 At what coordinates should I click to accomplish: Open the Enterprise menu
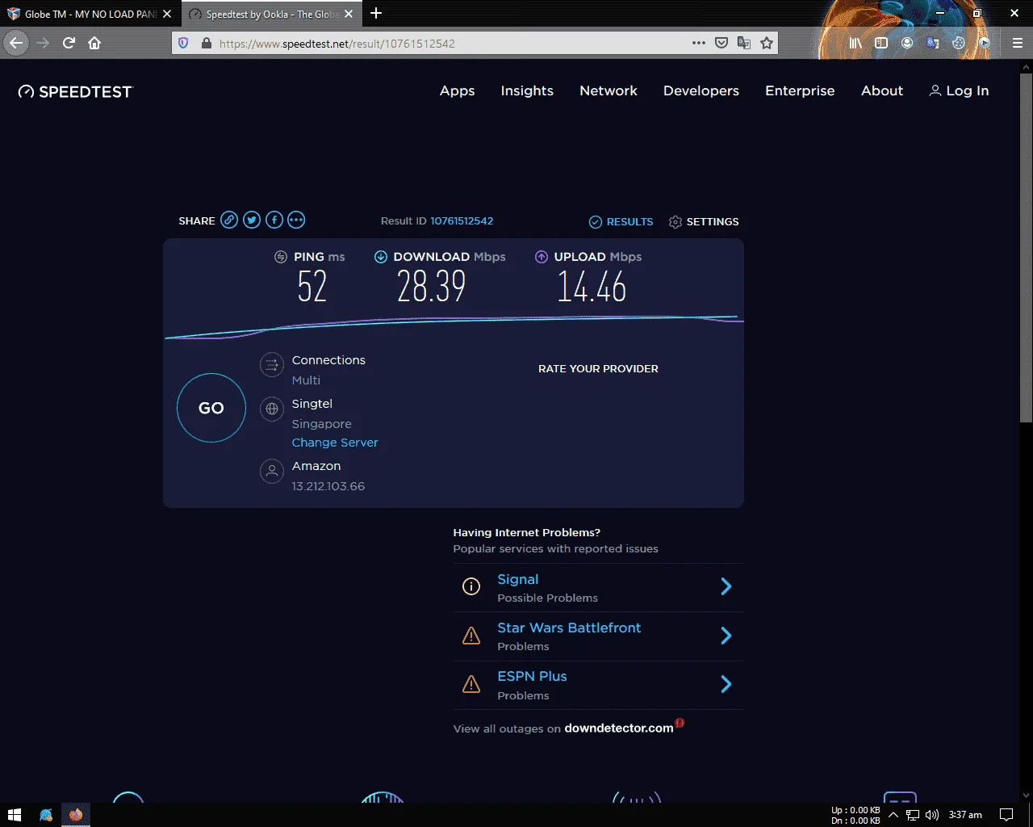point(800,90)
